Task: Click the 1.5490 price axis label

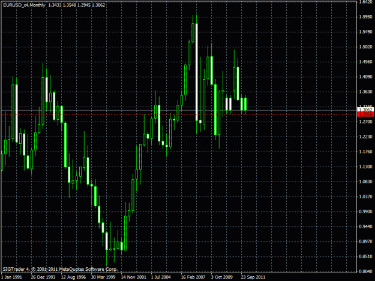Action: [366, 32]
